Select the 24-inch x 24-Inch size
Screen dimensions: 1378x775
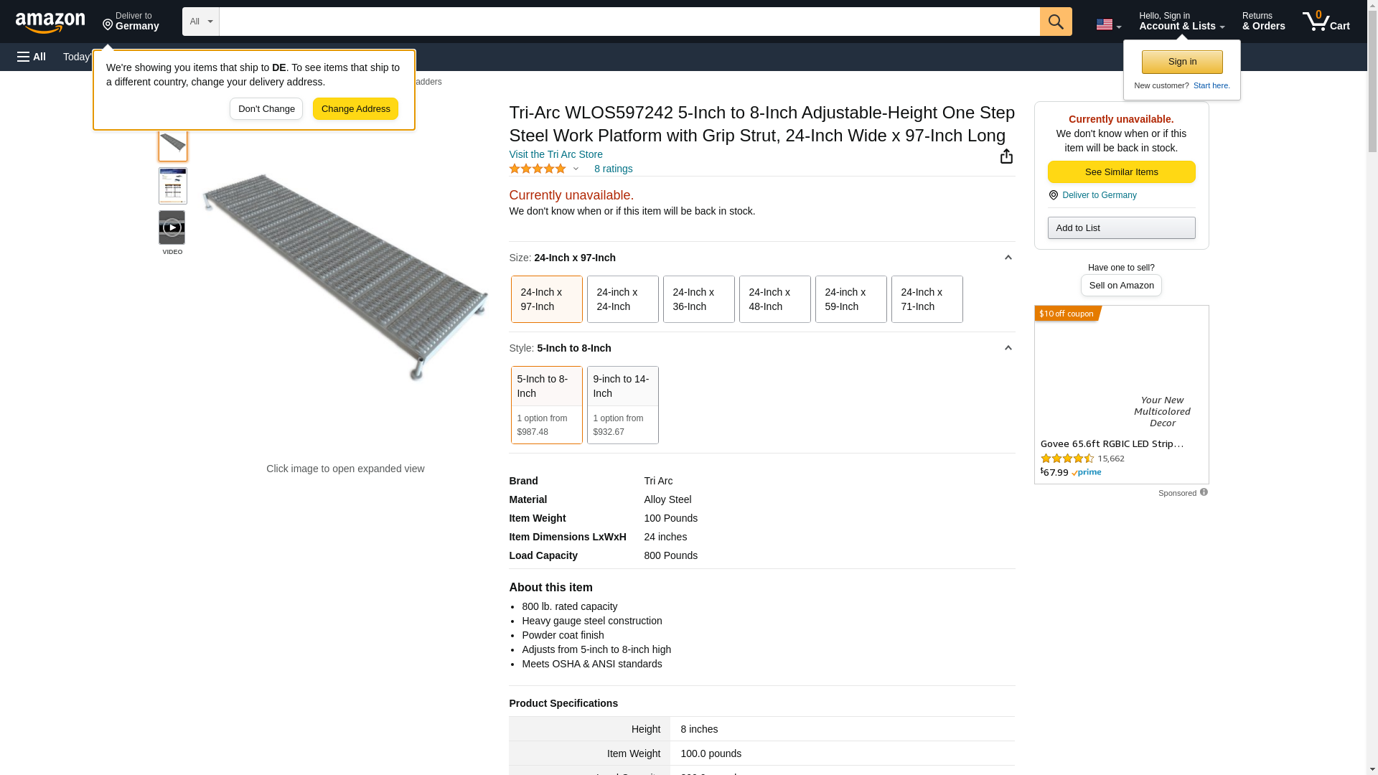tap(622, 299)
